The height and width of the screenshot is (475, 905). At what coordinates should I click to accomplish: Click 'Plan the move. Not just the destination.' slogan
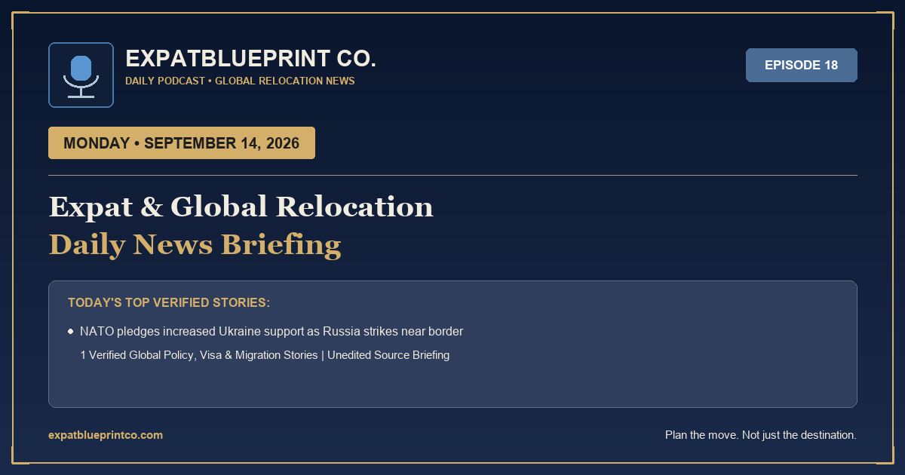761,435
